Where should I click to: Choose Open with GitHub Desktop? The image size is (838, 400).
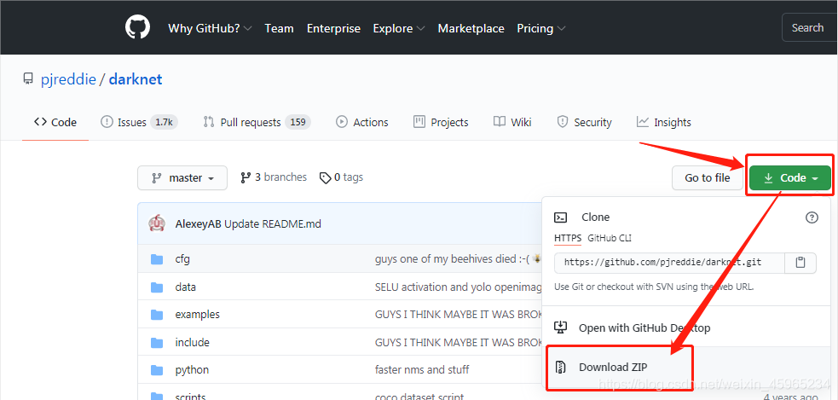[x=644, y=328]
